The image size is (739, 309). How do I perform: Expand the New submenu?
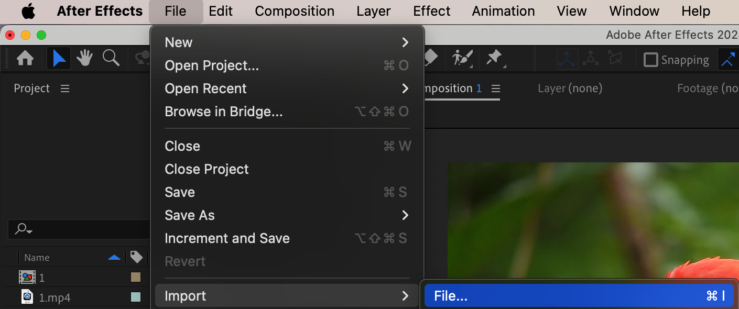coord(287,42)
